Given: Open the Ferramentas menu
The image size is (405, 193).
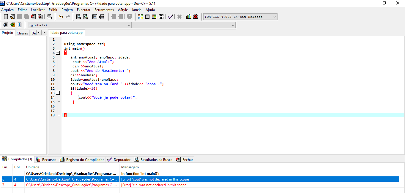Looking at the screenshot, I should [104, 10].
